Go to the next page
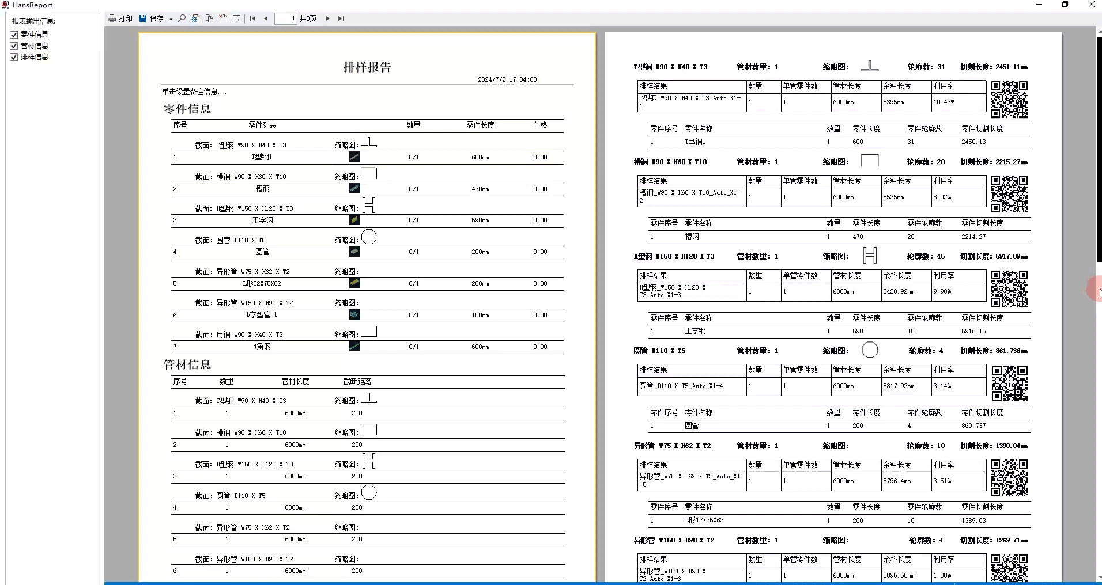This screenshot has height=585, width=1102. tap(328, 18)
